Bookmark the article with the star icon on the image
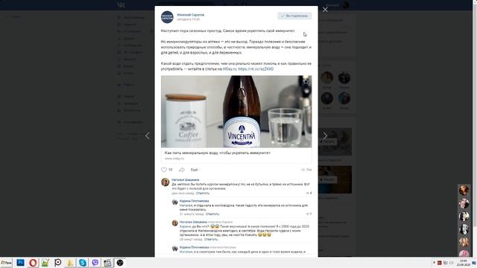 306,81
